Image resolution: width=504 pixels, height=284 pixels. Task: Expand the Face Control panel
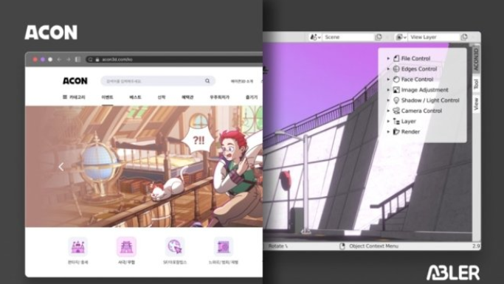[388, 80]
